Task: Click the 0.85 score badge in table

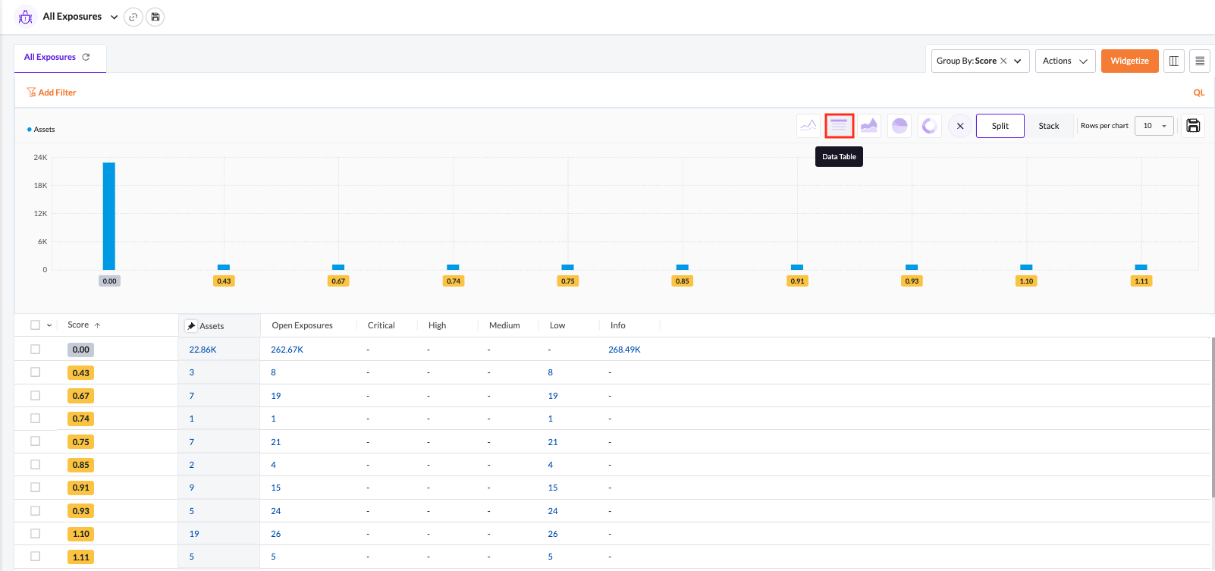Action: [x=81, y=465]
